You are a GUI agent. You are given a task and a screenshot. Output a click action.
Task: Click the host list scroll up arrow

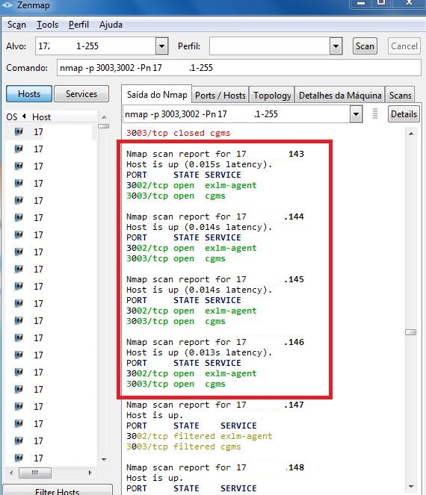point(104,117)
